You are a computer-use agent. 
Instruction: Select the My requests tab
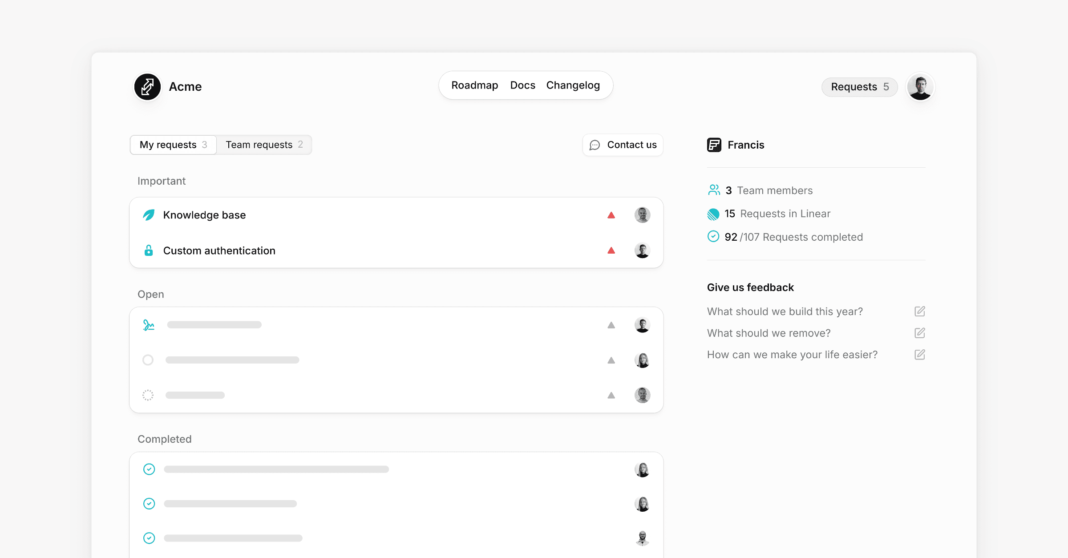point(173,145)
